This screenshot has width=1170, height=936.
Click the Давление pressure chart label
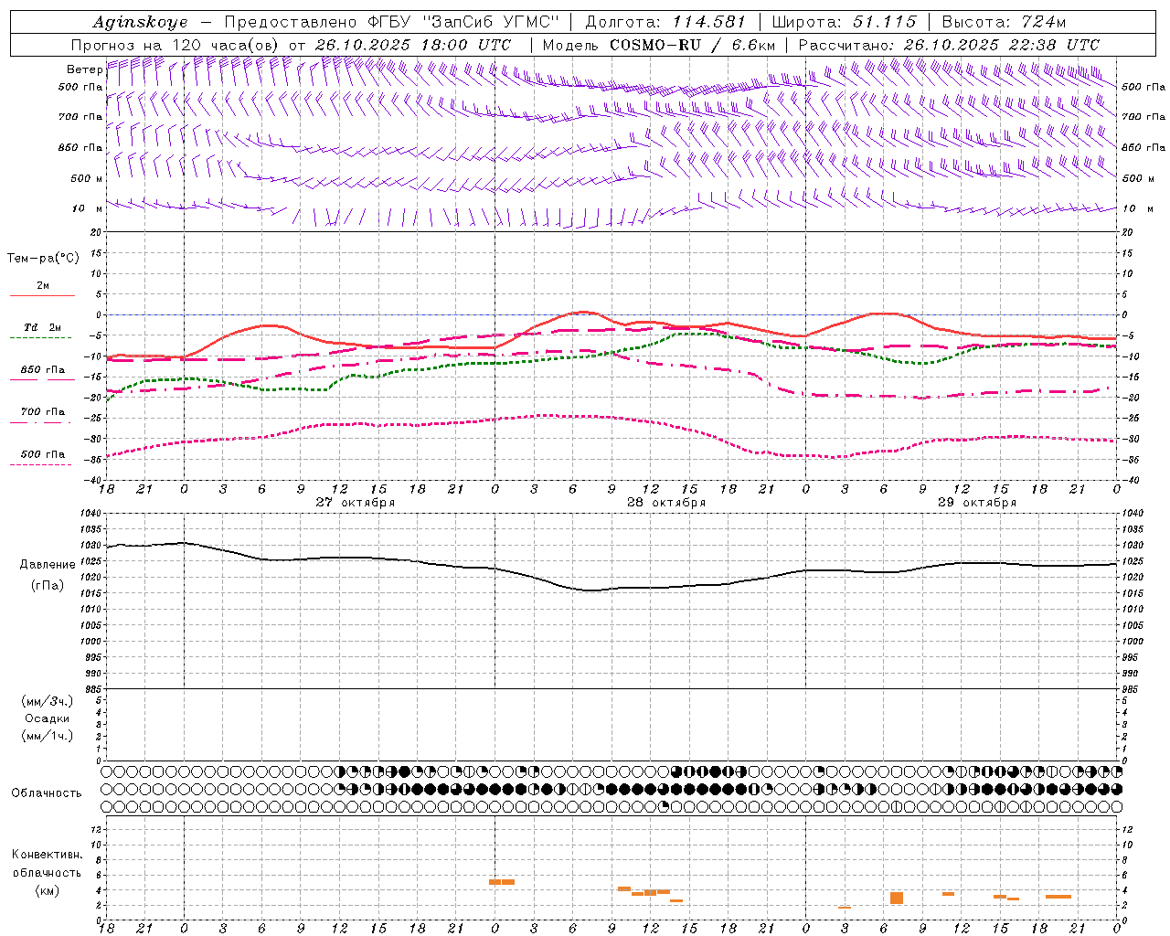tap(48, 565)
